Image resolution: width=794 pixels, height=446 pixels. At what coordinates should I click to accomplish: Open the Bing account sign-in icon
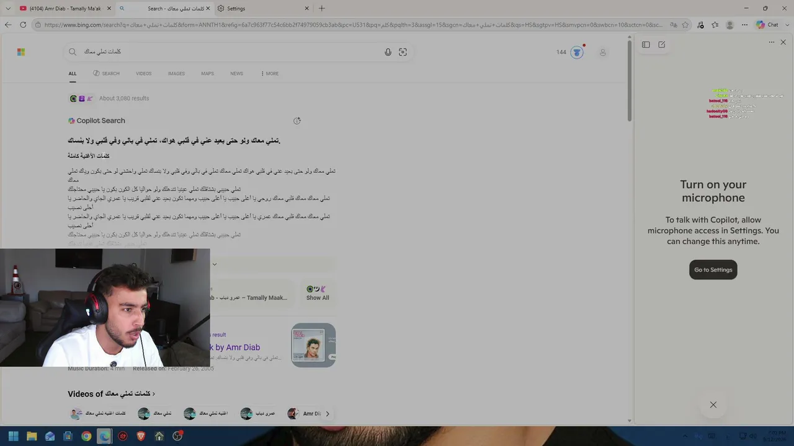[x=602, y=52]
